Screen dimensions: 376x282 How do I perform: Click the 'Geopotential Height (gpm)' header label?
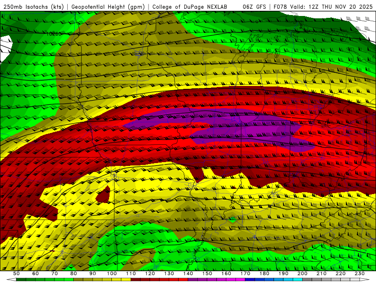[108, 7]
